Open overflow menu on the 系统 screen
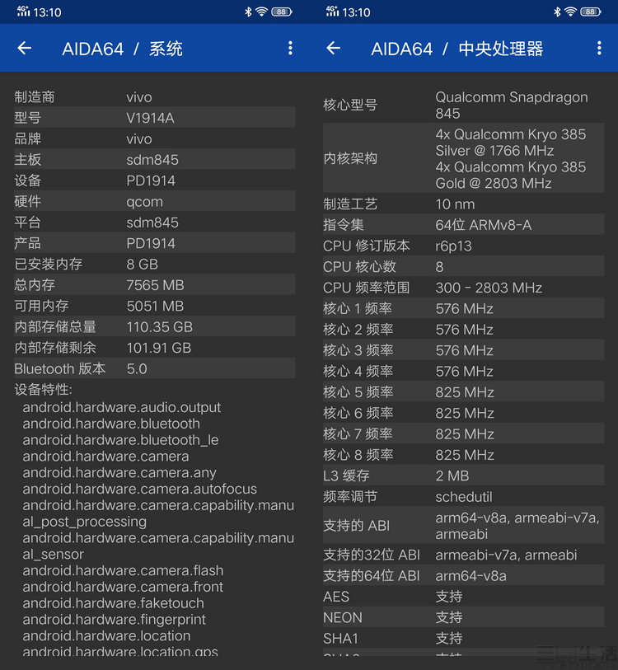The image size is (618, 670). click(x=290, y=48)
